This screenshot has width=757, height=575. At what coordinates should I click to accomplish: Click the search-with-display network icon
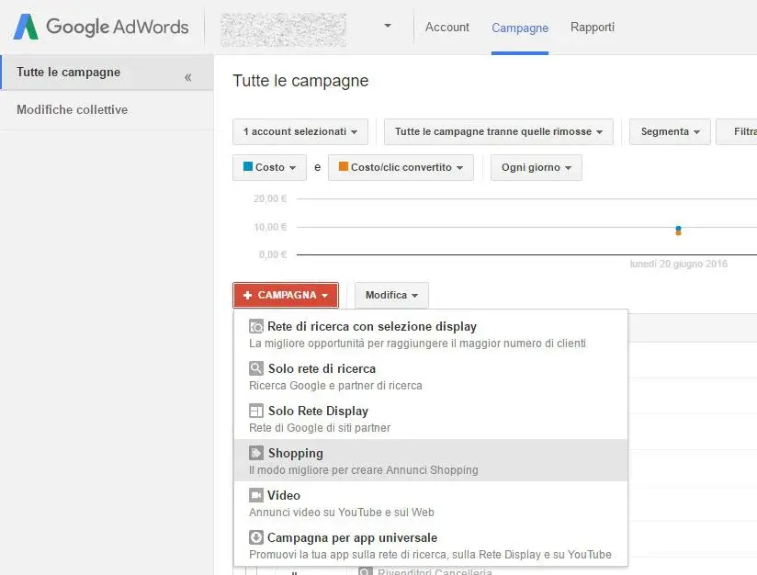(256, 326)
